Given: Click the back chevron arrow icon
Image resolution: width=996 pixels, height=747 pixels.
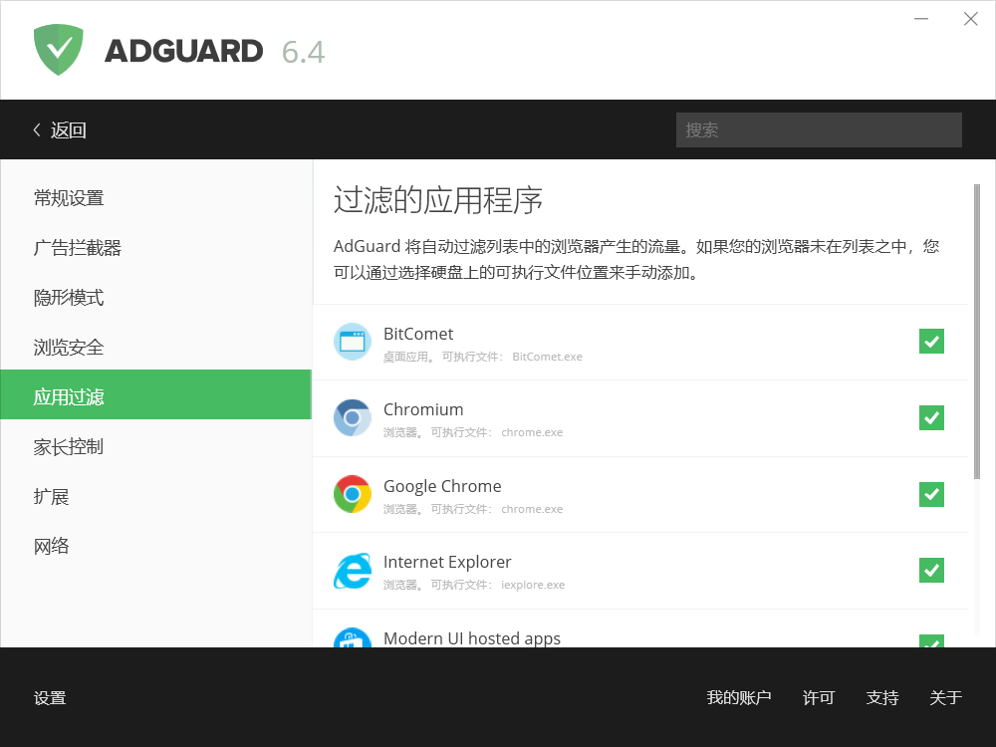Looking at the screenshot, I should click(37, 130).
